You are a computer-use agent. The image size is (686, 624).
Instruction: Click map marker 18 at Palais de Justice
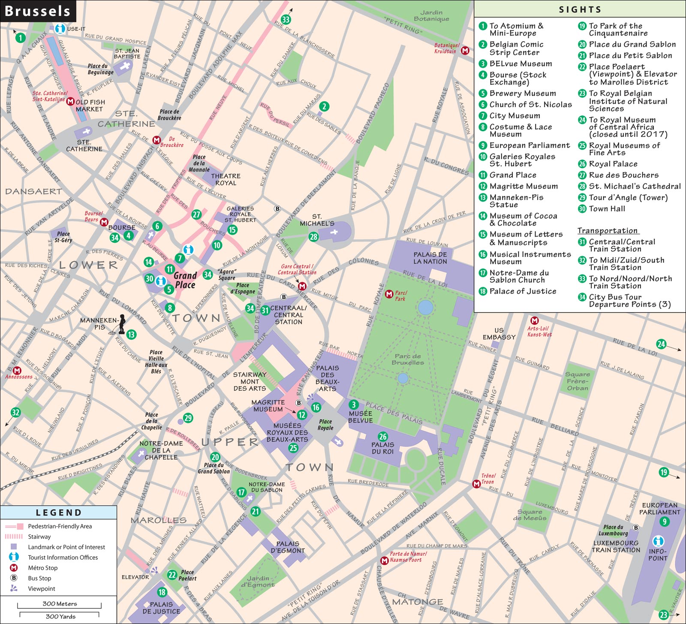coord(162,592)
